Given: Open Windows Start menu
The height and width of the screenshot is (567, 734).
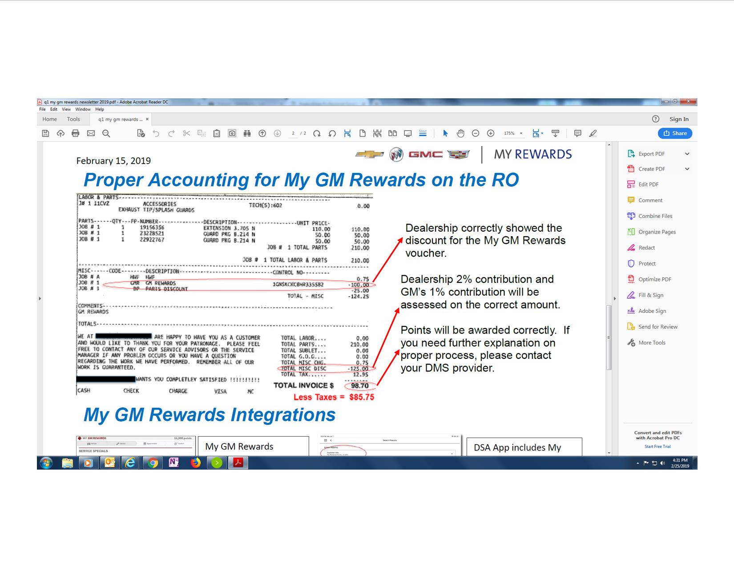Looking at the screenshot, I should (x=46, y=463).
